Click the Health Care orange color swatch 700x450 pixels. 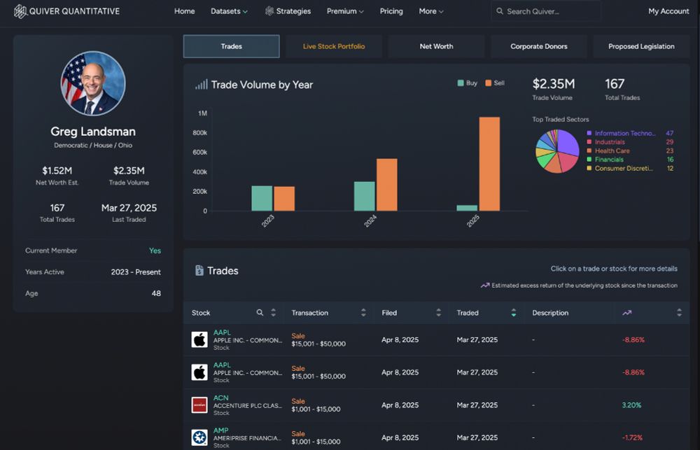[x=589, y=151]
